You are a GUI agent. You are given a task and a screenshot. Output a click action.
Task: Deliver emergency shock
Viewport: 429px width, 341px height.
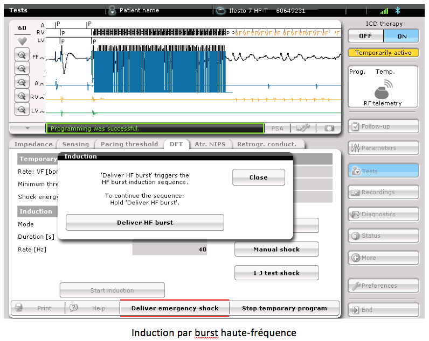click(175, 308)
